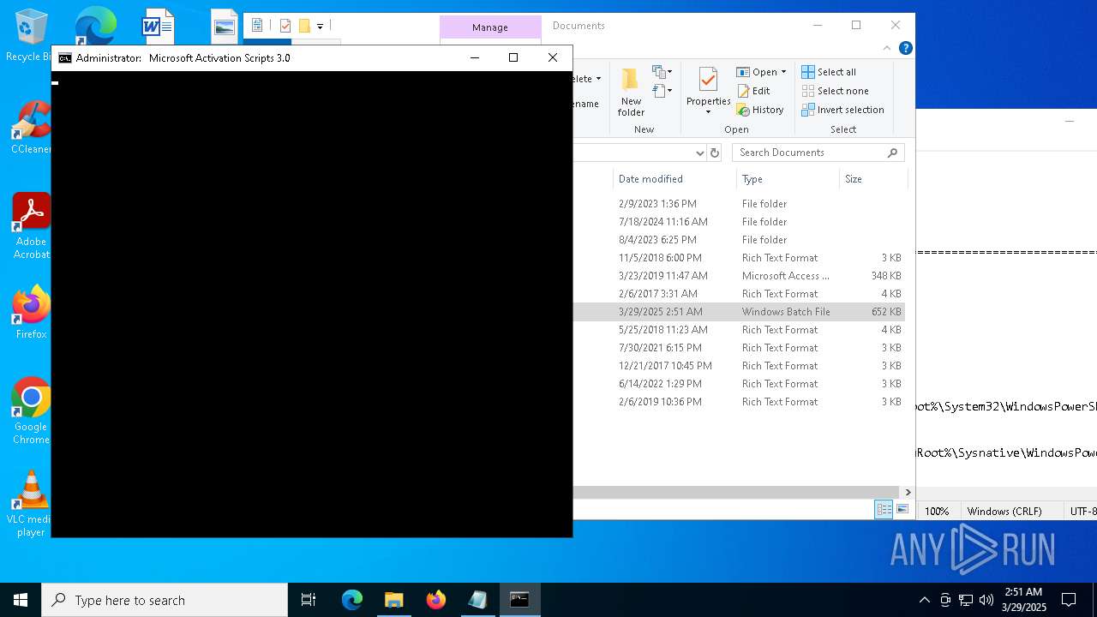Open the Delete dropdown arrow in the ribbon
Screen dimensions: 1097x617
coord(598,79)
